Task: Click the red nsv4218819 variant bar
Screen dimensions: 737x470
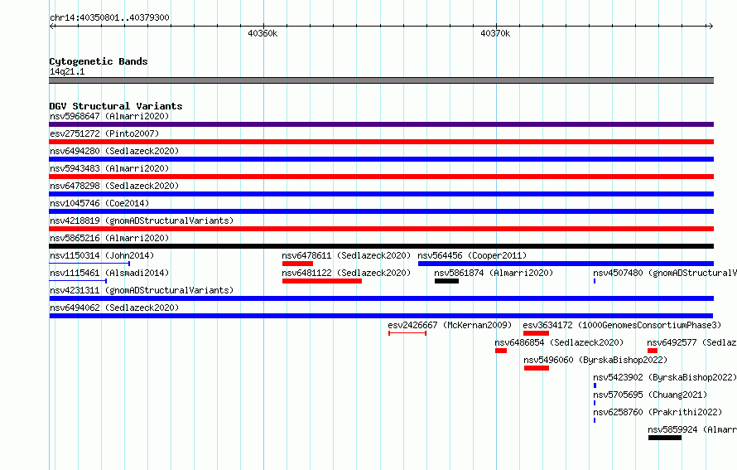Action: [x=381, y=229]
